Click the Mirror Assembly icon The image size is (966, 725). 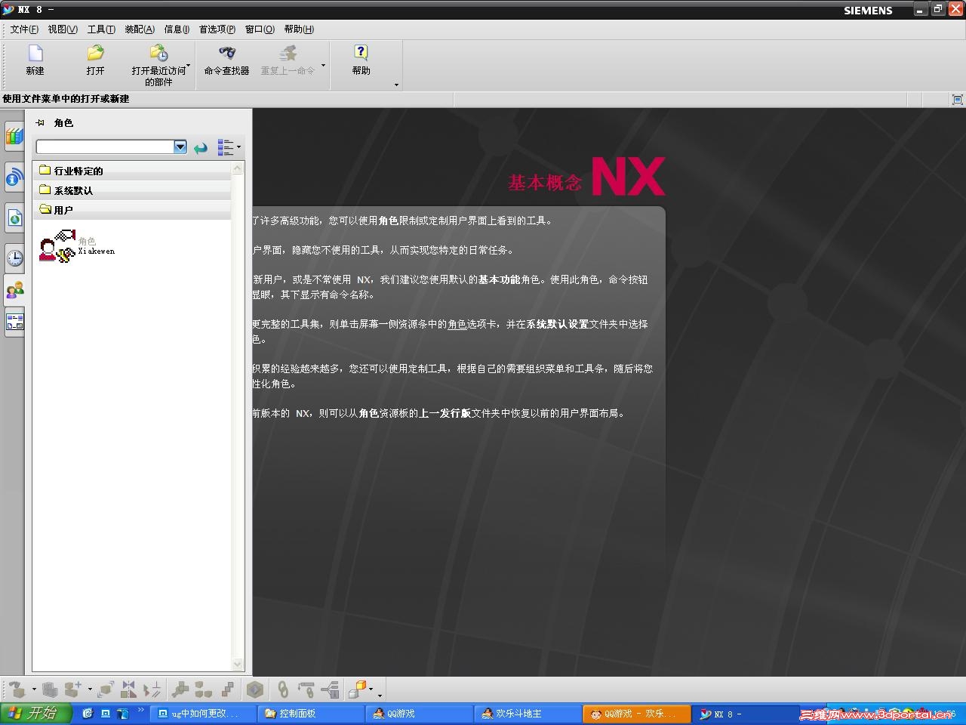(x=128, y=690)
